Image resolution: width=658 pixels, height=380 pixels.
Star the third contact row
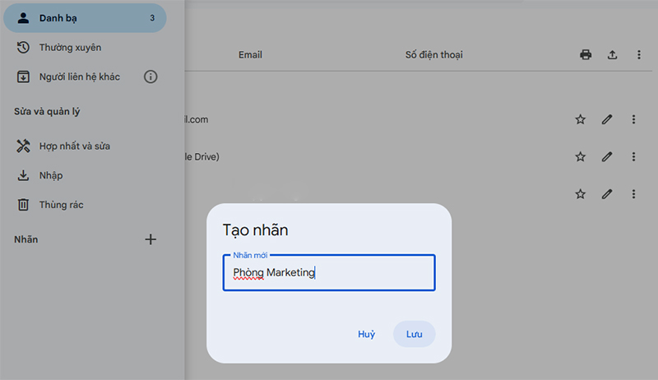(581, 194)
